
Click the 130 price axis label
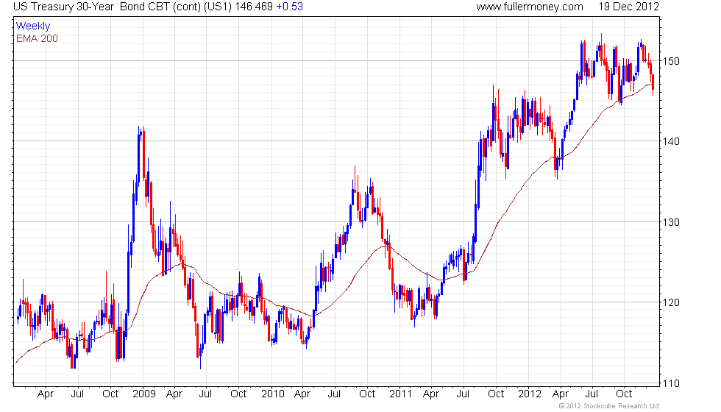[x=670, y=222]
